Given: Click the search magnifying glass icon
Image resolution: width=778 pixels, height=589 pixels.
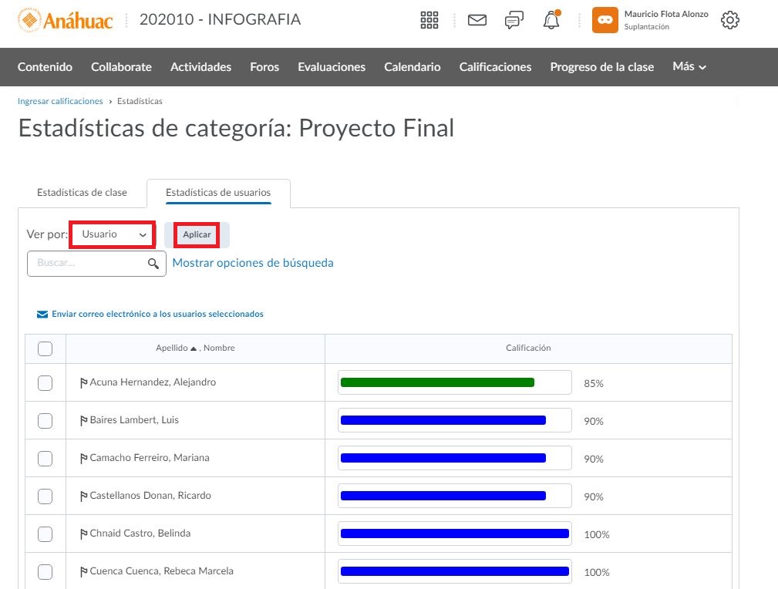Looking at the screenshot, I should click(153, 264).
